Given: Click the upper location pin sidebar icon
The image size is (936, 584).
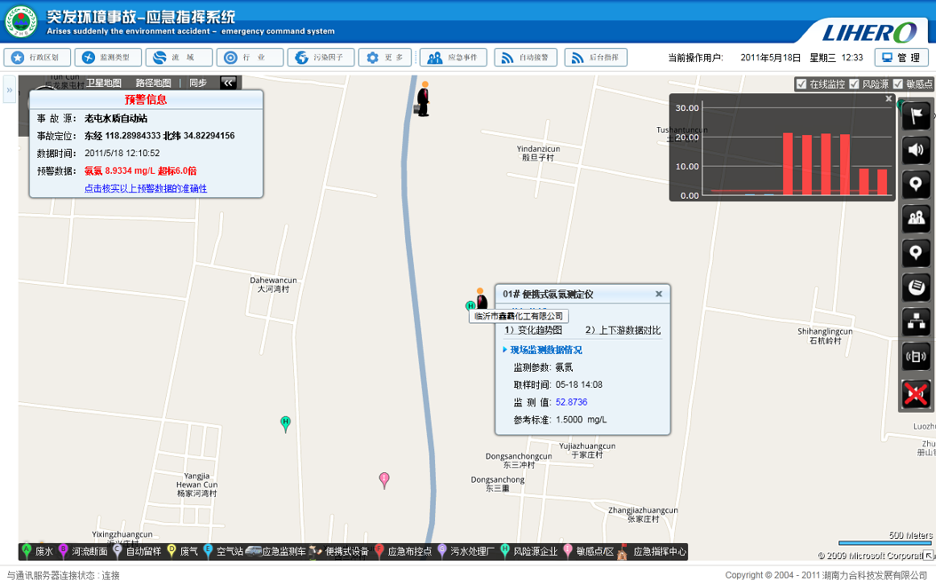Looking at the screenshot, I should tap(916, 185).
